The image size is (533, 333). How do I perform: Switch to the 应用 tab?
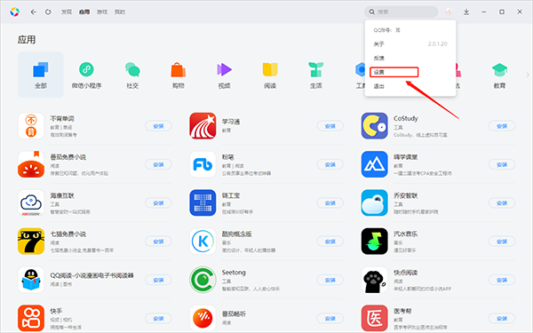(84, 12)
